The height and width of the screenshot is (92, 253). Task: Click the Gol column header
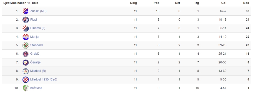tap(224, 3)
